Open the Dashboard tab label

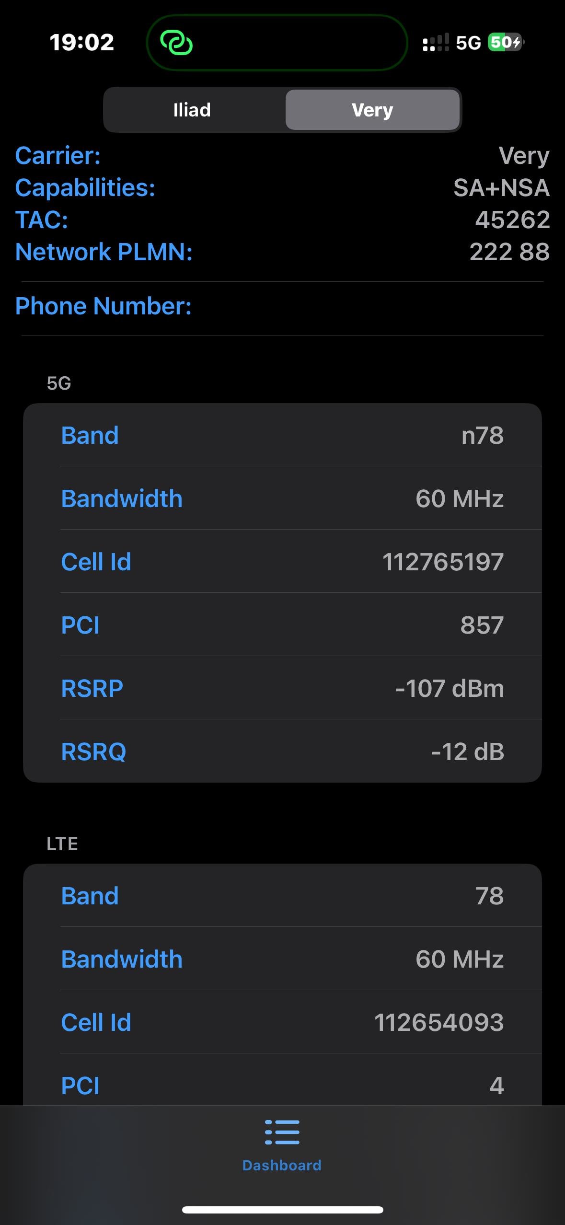point(282,1165)
